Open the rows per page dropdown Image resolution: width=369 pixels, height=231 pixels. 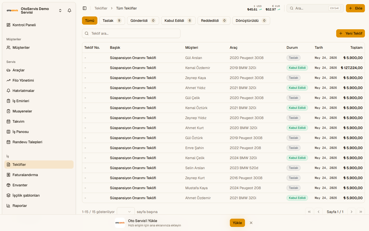click(x=126, y=211)
